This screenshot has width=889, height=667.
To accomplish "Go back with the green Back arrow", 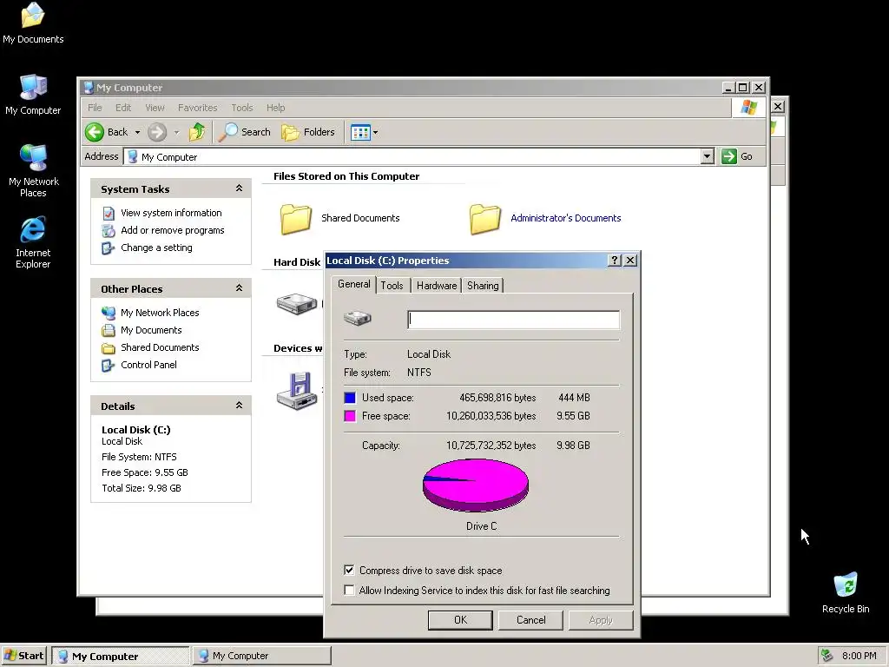I will (x=107, y=132).
